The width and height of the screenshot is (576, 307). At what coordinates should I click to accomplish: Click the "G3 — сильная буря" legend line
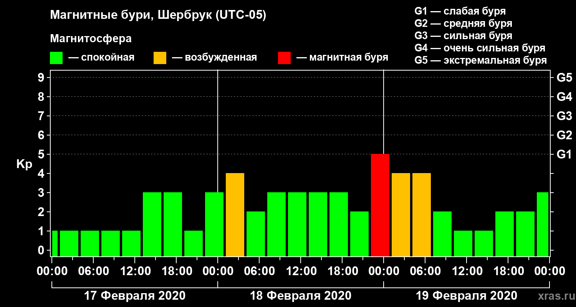[463, 36]
